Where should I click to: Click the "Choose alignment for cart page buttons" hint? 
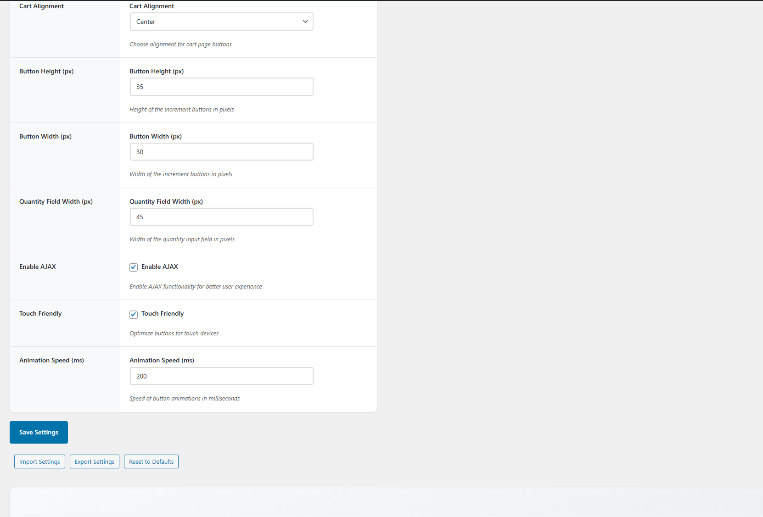click(180, 44)
